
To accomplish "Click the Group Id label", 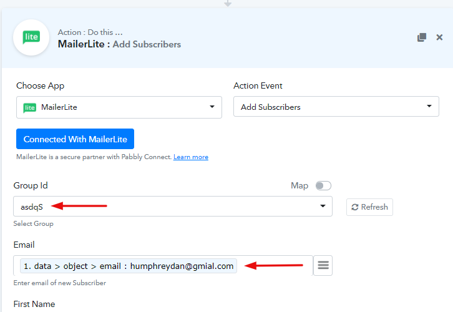I will pyautogui.click(x=31, y=185).
